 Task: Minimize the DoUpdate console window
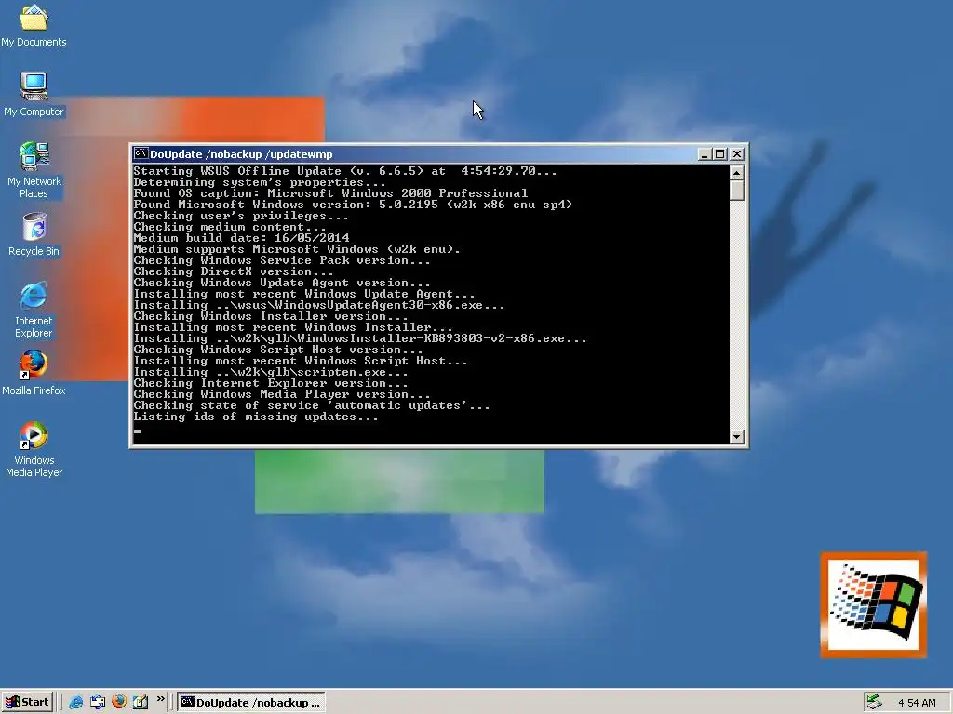pos(705,154)
